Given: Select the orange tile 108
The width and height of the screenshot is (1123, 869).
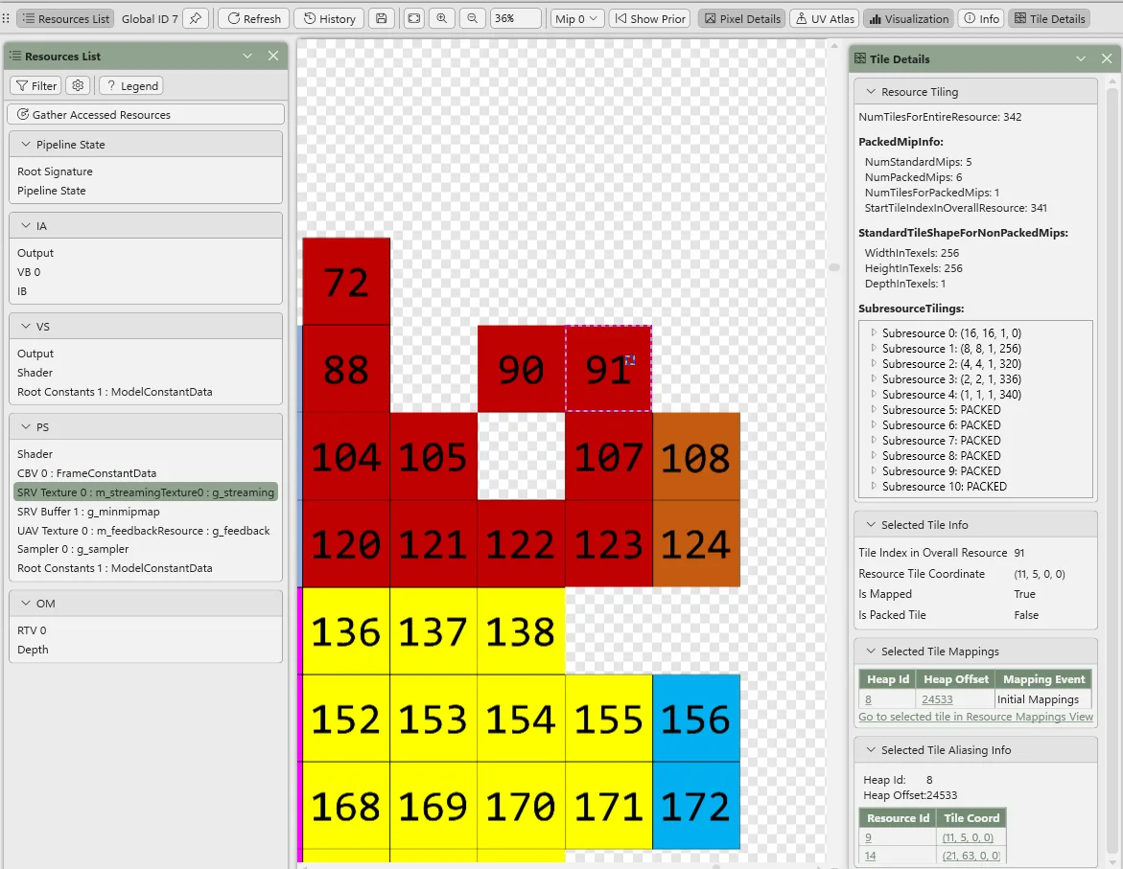Looking at the screenshot, I should [x=696, y=456].
